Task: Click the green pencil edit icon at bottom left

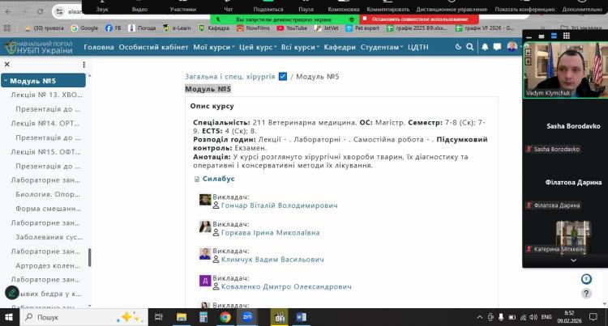Action: pos(11,293)
